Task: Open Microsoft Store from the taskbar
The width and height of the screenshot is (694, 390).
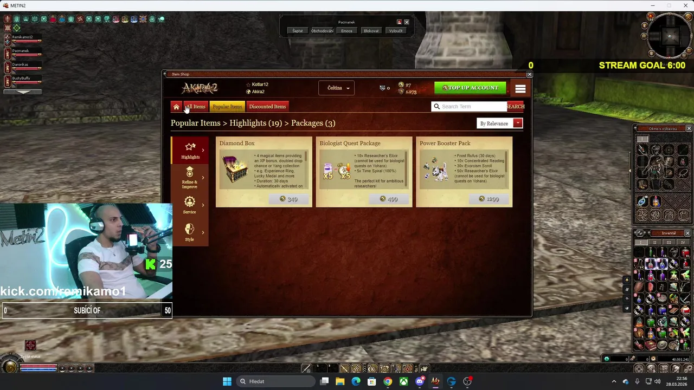Action: tap(372, 381)
